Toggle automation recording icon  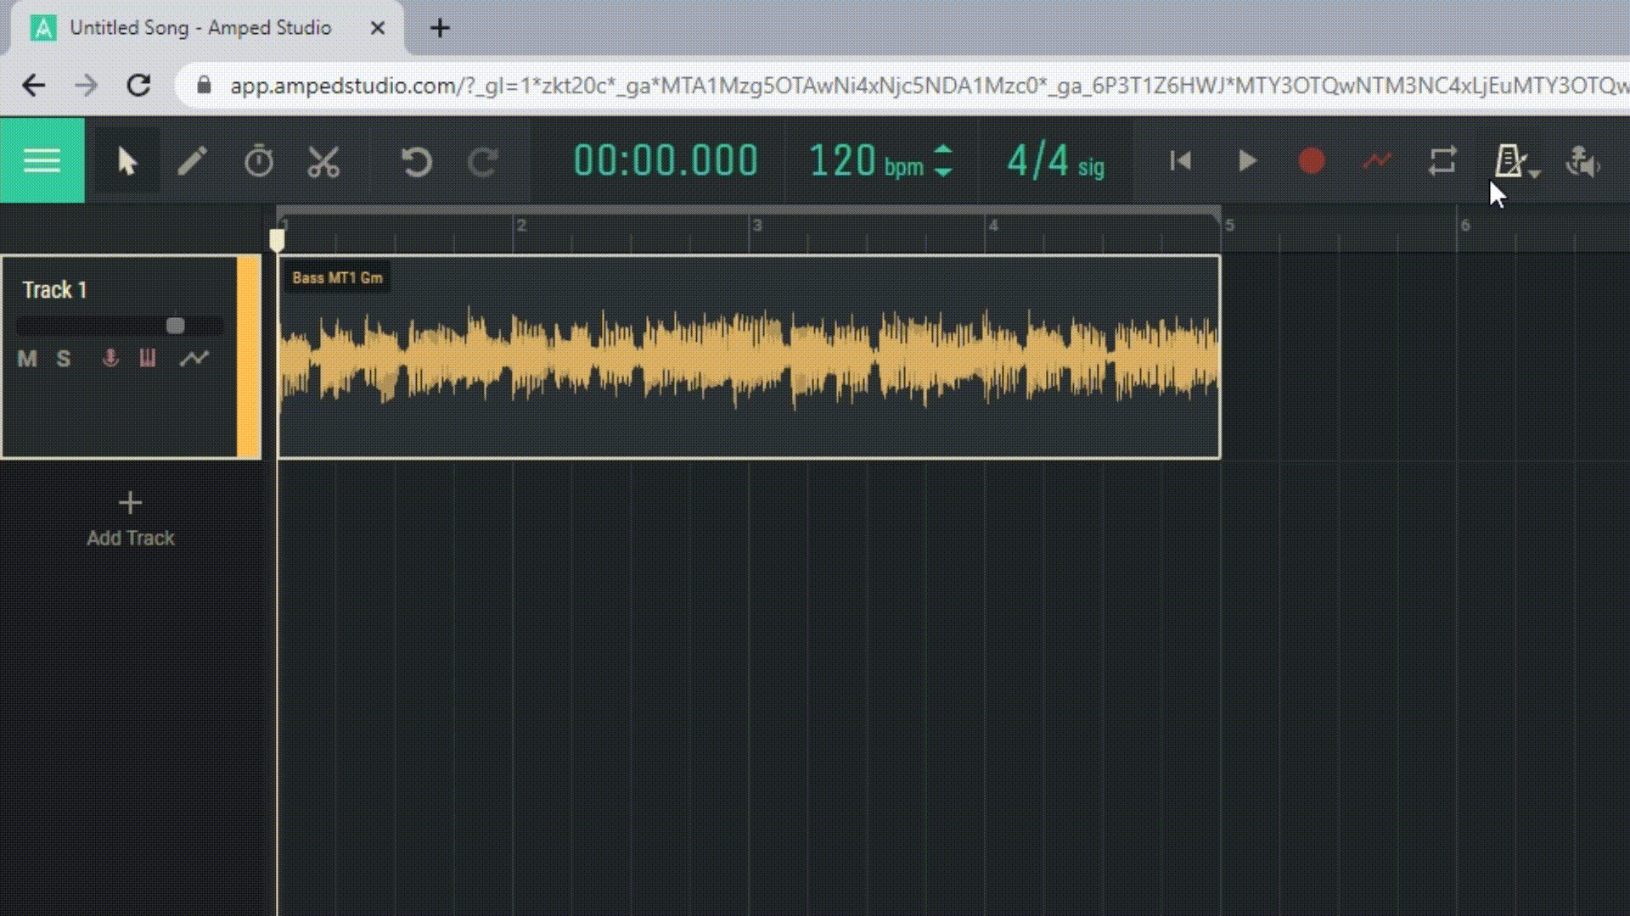click(x=1377, y=161)
